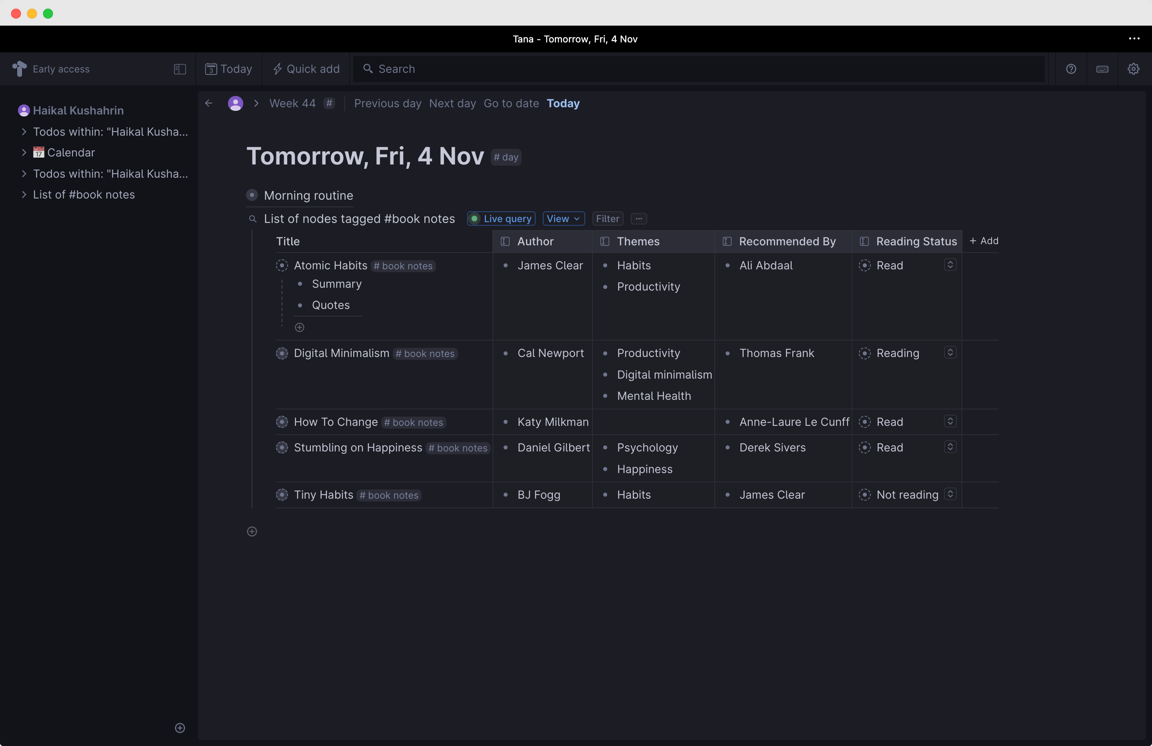Image resolution: width=1152 pixels, height=746 pixels.
Task: Click the back arrow above the day page
Action: tap(209, 103)
